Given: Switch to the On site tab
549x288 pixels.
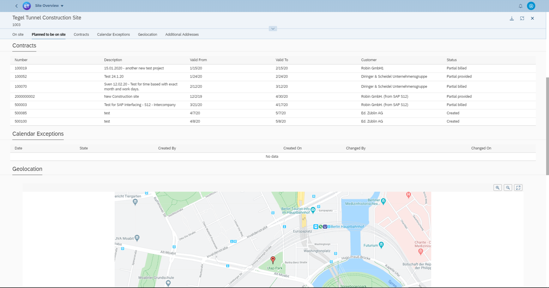Looking at the screenshot, I should pos(18,34).
